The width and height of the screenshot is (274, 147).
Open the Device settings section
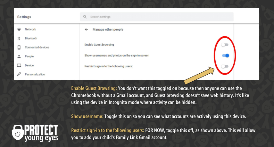29,65
